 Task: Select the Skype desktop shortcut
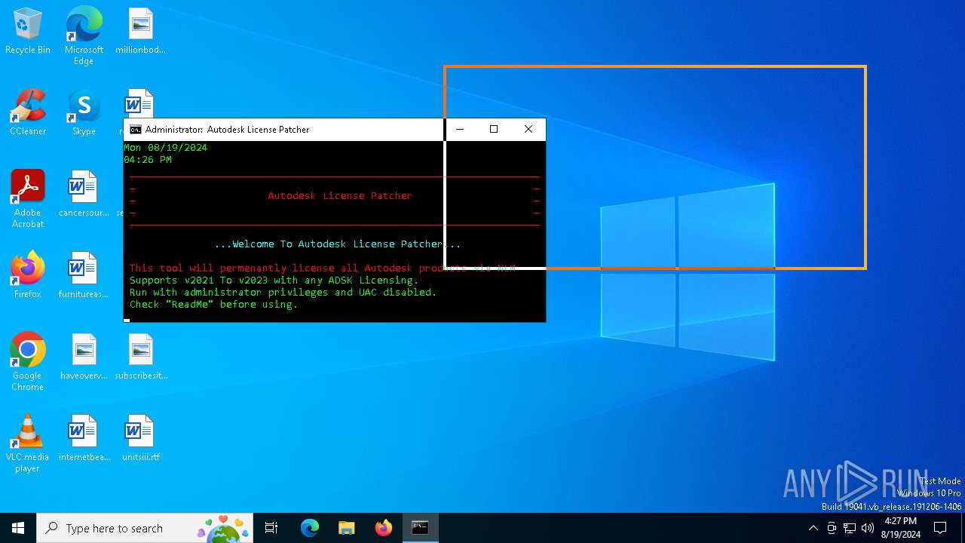(84, 112)
